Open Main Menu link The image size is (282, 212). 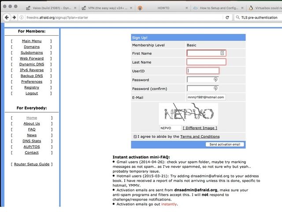[x=32, y=41]
